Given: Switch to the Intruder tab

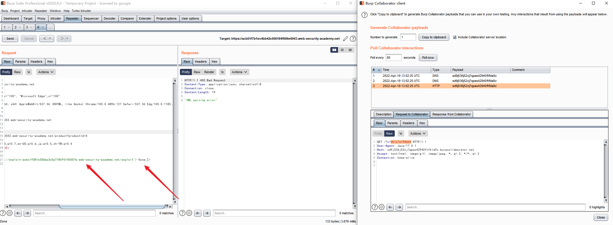Looking at the screenshot, I should [56, 18].
